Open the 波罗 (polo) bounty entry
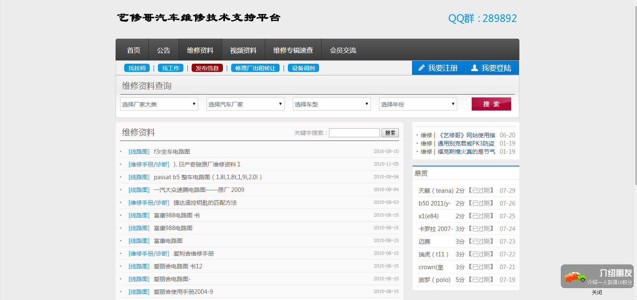Screen dimensions: 637x300 435,280
